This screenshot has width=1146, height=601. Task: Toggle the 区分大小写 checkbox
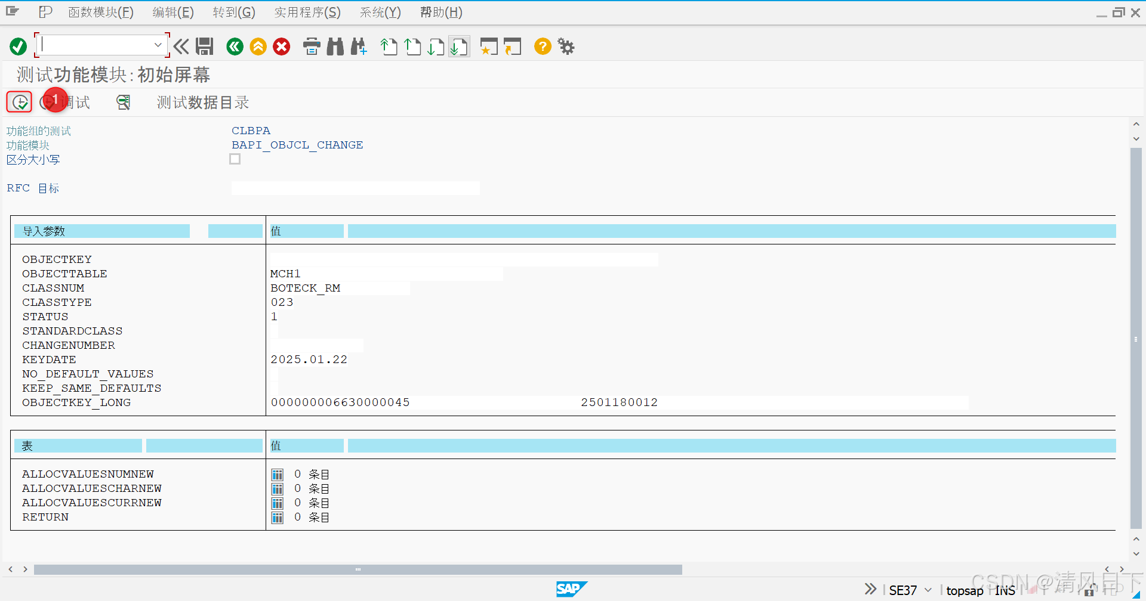click(x=235, y=159)
